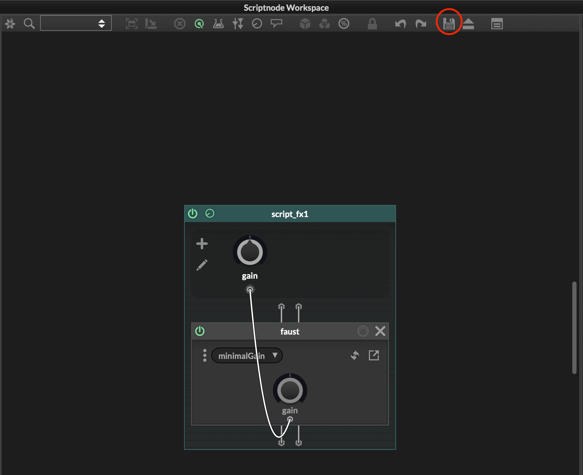The height and width of the screenshot is (475, 583).
Task: Open the node search magnifier
Action: (29, 24)
